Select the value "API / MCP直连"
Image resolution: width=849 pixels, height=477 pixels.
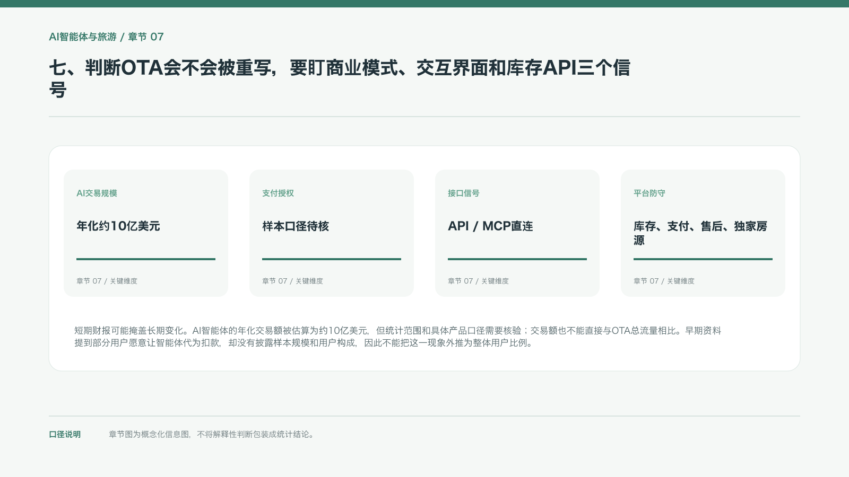pos(490,226)
